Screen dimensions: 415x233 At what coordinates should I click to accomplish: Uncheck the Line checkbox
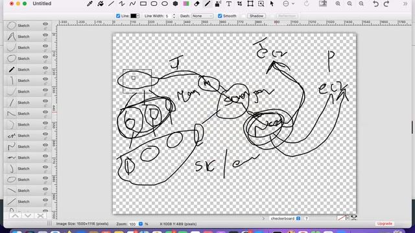click(118, 16)
